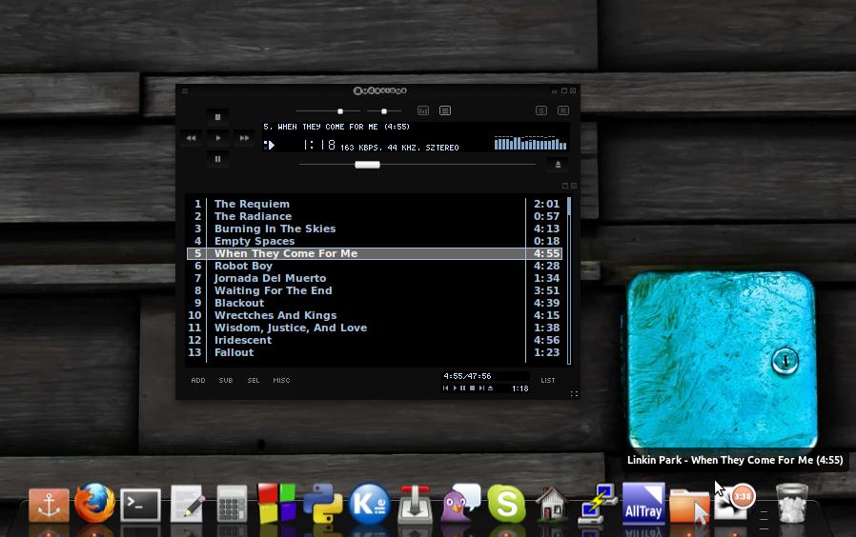The width and height of the screenshot is (856, 537).
Task: Select track 6 Robot Boy
Action: coord(375,266)
